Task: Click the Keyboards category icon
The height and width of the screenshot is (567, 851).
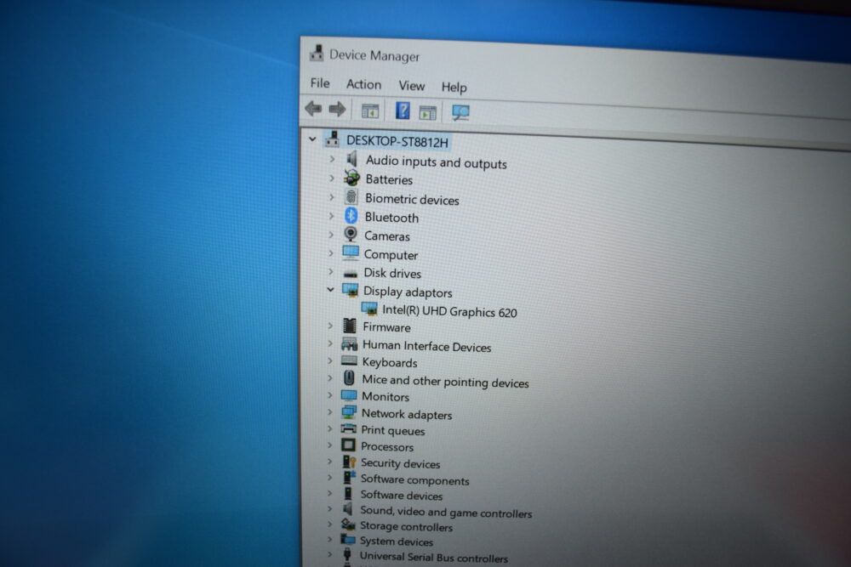Action: pos(349,360)
